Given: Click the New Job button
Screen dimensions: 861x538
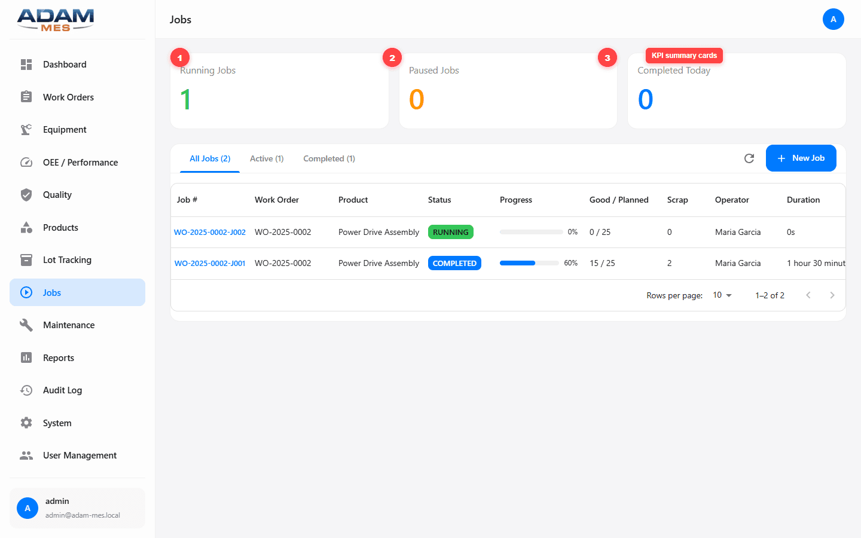Looking at the screenshot, I should [x=801, y=158].
